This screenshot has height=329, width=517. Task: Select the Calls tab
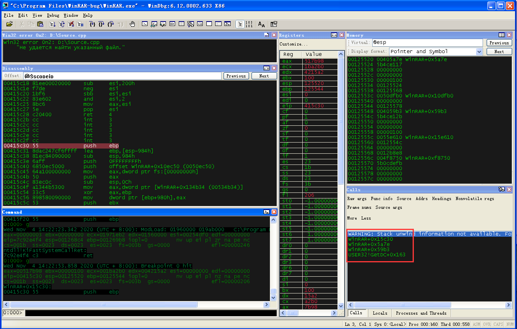point(356,313)
